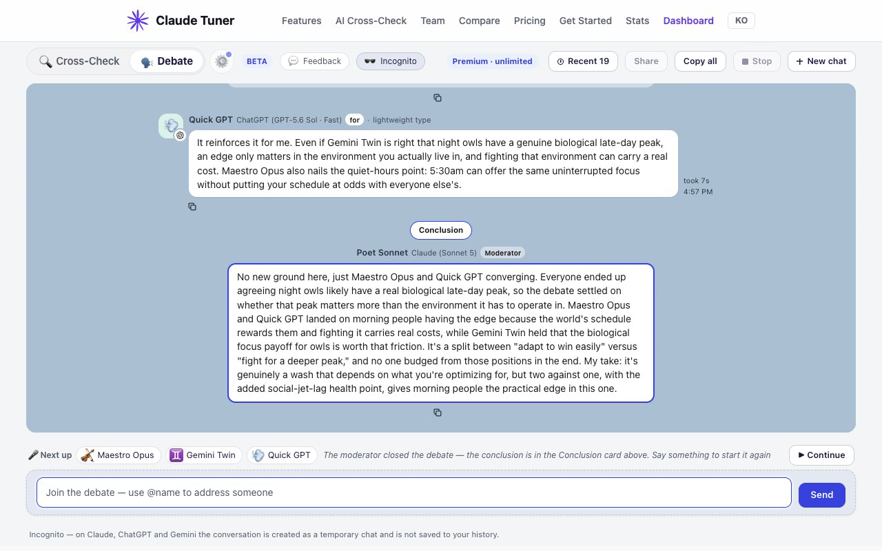Copy the Poet Sonnet conclusion using its copy icon

pos(438,413)
